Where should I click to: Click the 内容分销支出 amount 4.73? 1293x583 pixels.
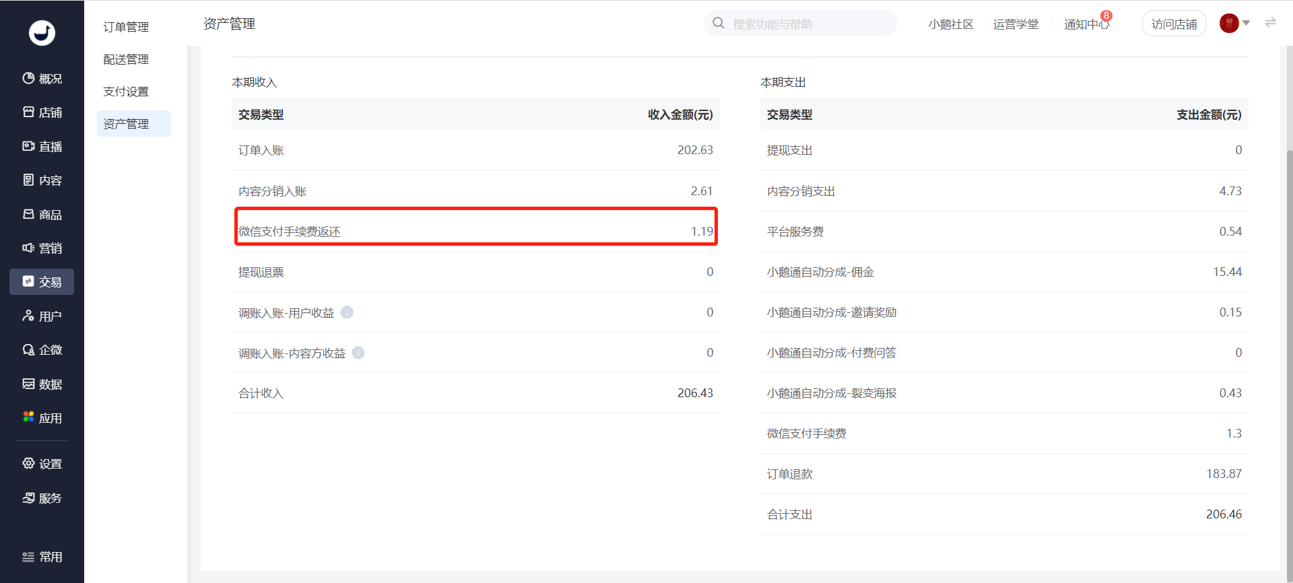pyautogui.click(x=1230, y=191)
